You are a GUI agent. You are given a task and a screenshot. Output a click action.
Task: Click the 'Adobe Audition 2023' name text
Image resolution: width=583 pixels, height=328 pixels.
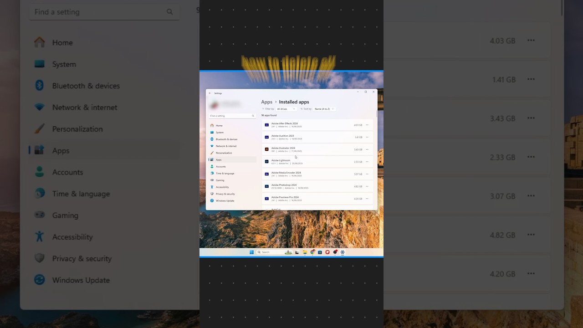click(x=283, y=136)
